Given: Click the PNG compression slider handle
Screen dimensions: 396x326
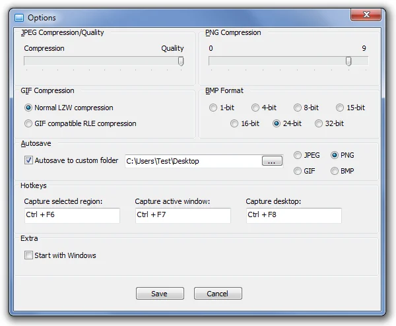Looking at the screenshot, I should pyautogui.click(x=348, y=61).
